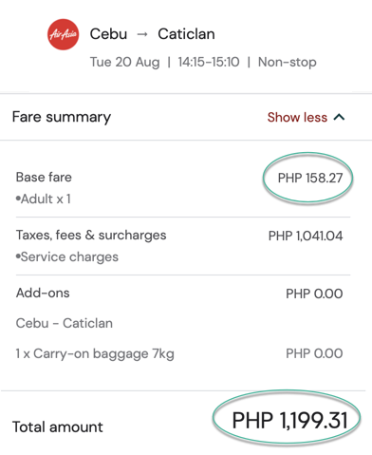Click the circled PHP 158.27 base fare
This screenshot has height=455, width=372.
click(x=310, y=178)
